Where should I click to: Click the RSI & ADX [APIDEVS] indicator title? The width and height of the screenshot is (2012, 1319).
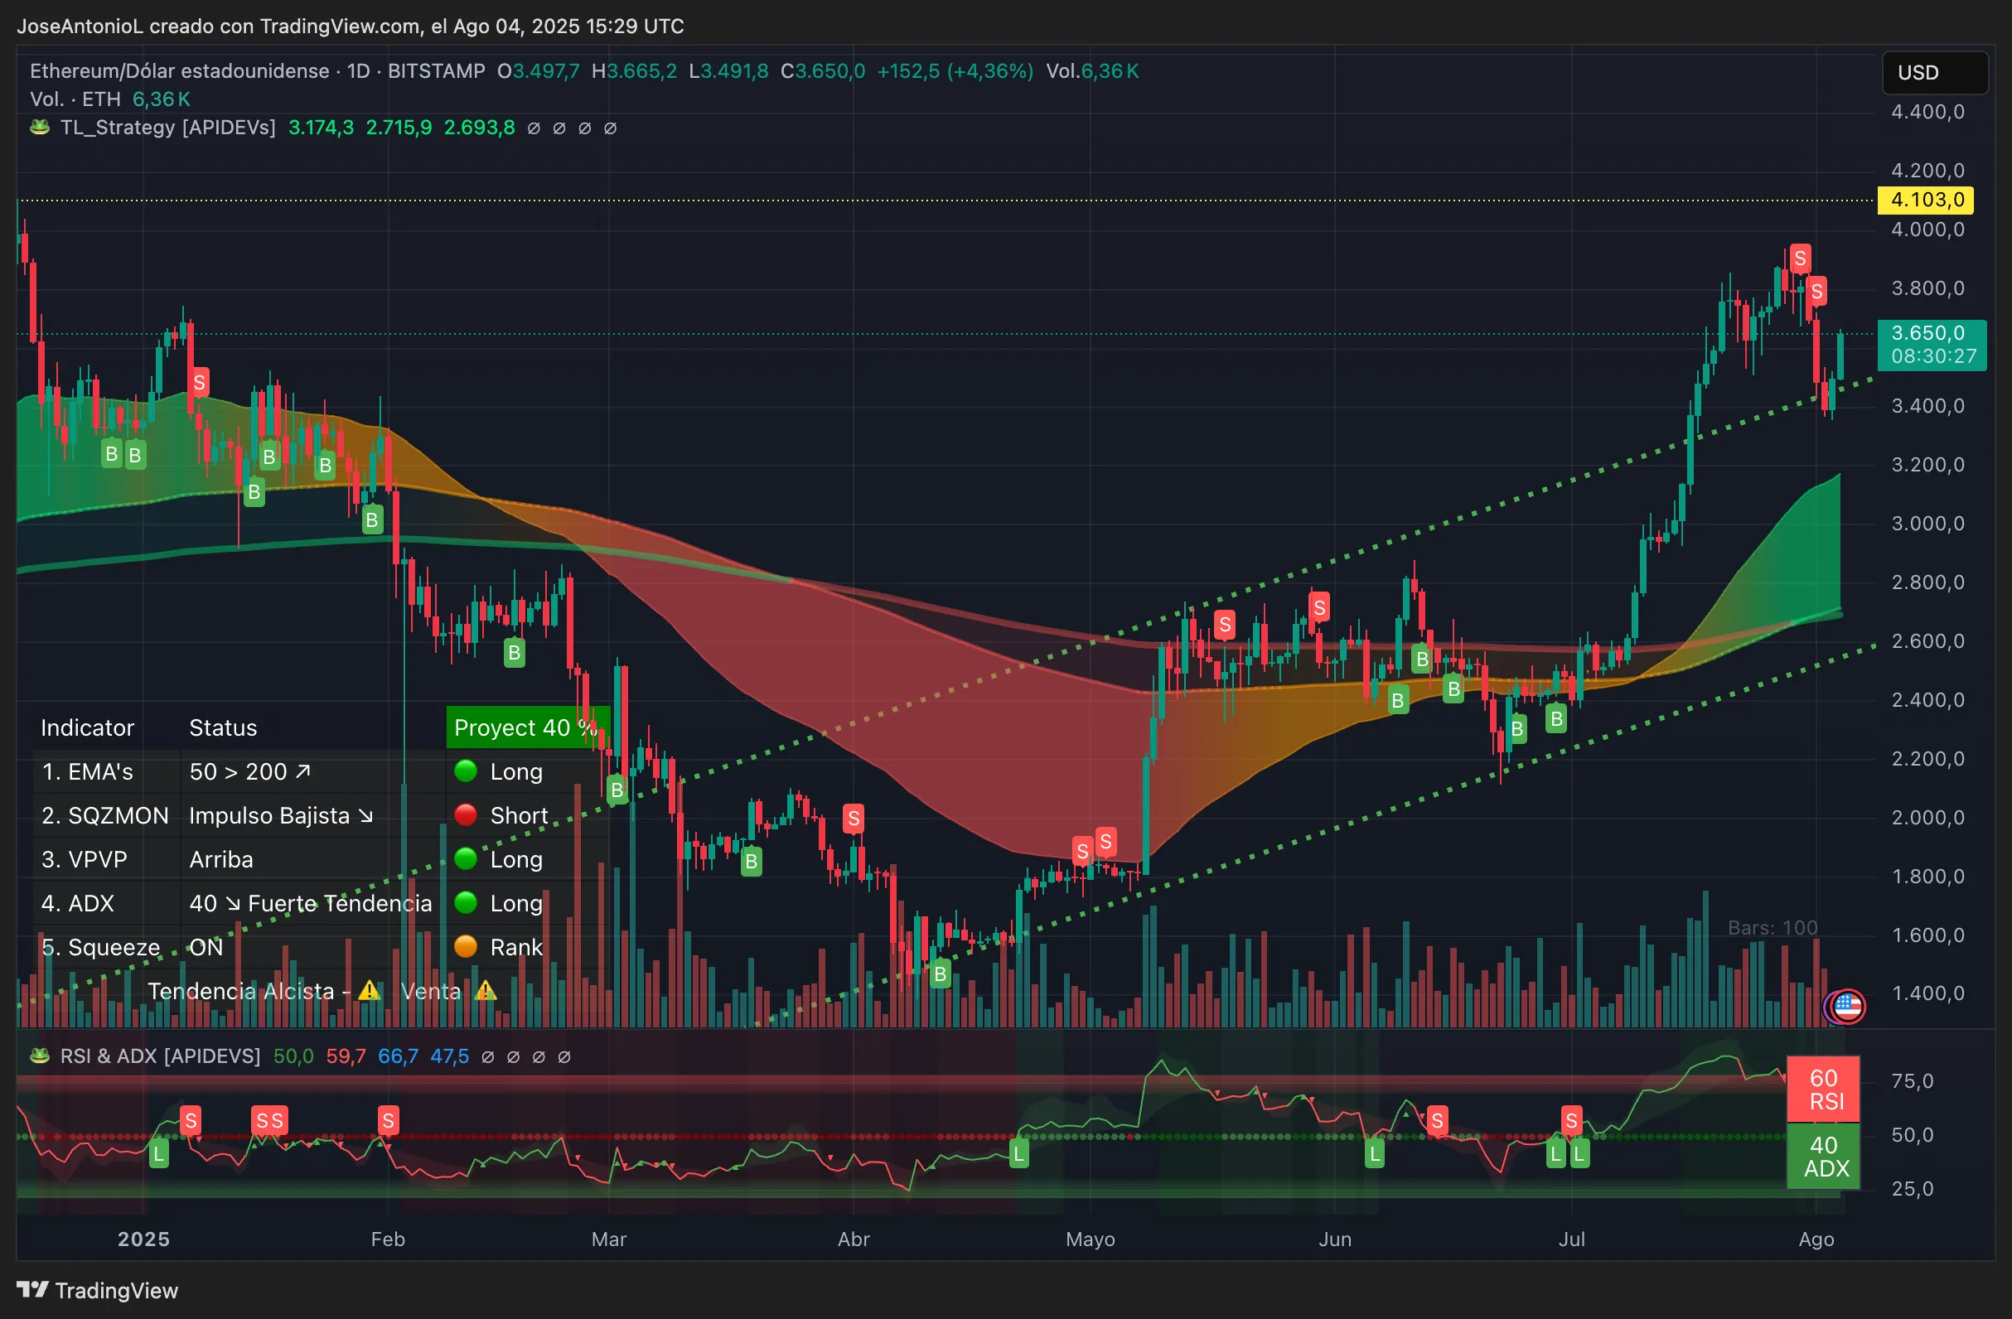160,1056
